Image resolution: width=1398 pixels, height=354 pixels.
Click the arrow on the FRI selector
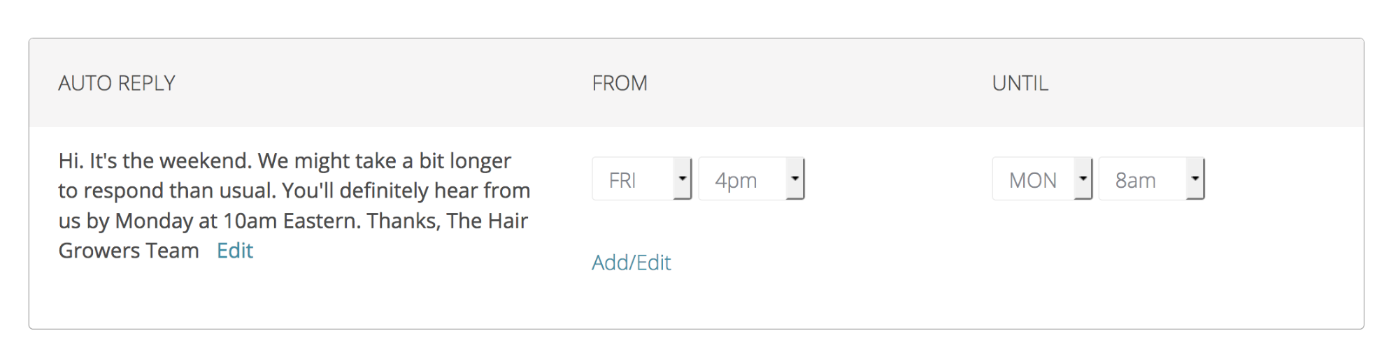pos(683,179)
